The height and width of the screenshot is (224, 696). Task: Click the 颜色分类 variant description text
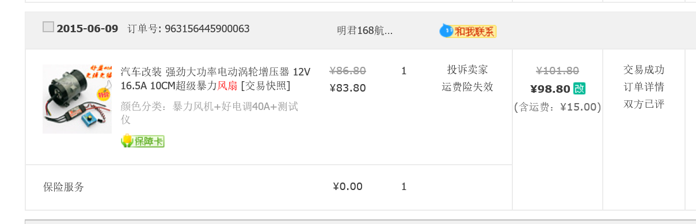210,113
